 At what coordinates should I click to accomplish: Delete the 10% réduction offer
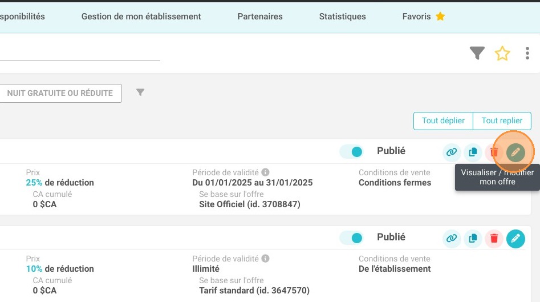[494, 238]
